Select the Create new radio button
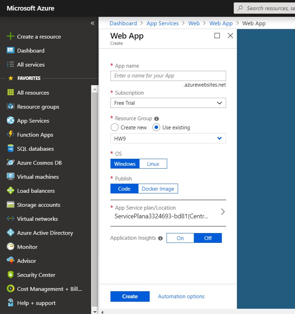Viewport: 295px width, 314px height. coord(115,127)
